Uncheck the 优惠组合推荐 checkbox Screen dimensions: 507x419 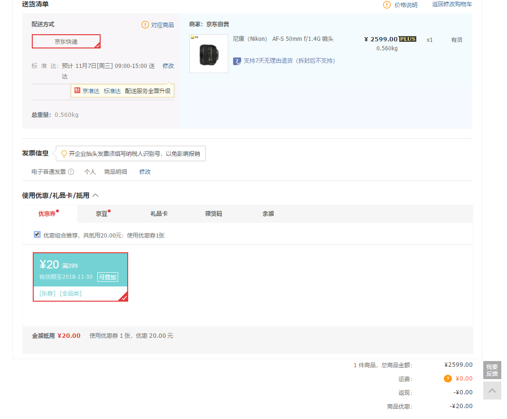[37, 235]
